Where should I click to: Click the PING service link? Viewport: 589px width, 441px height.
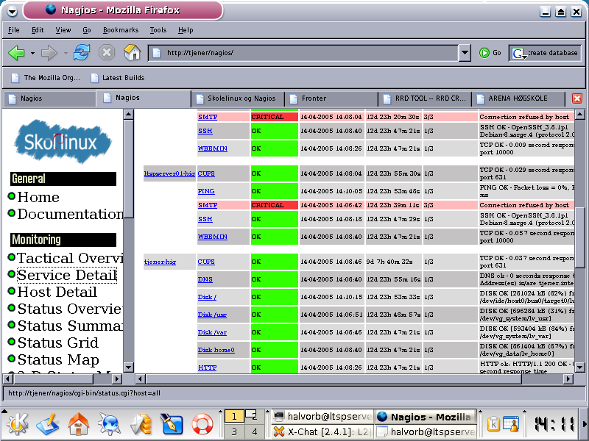[x=206, y=191]
